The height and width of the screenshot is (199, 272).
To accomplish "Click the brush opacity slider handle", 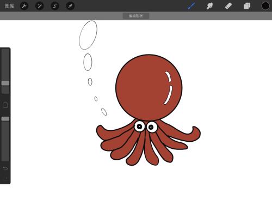I will point(5,119).
